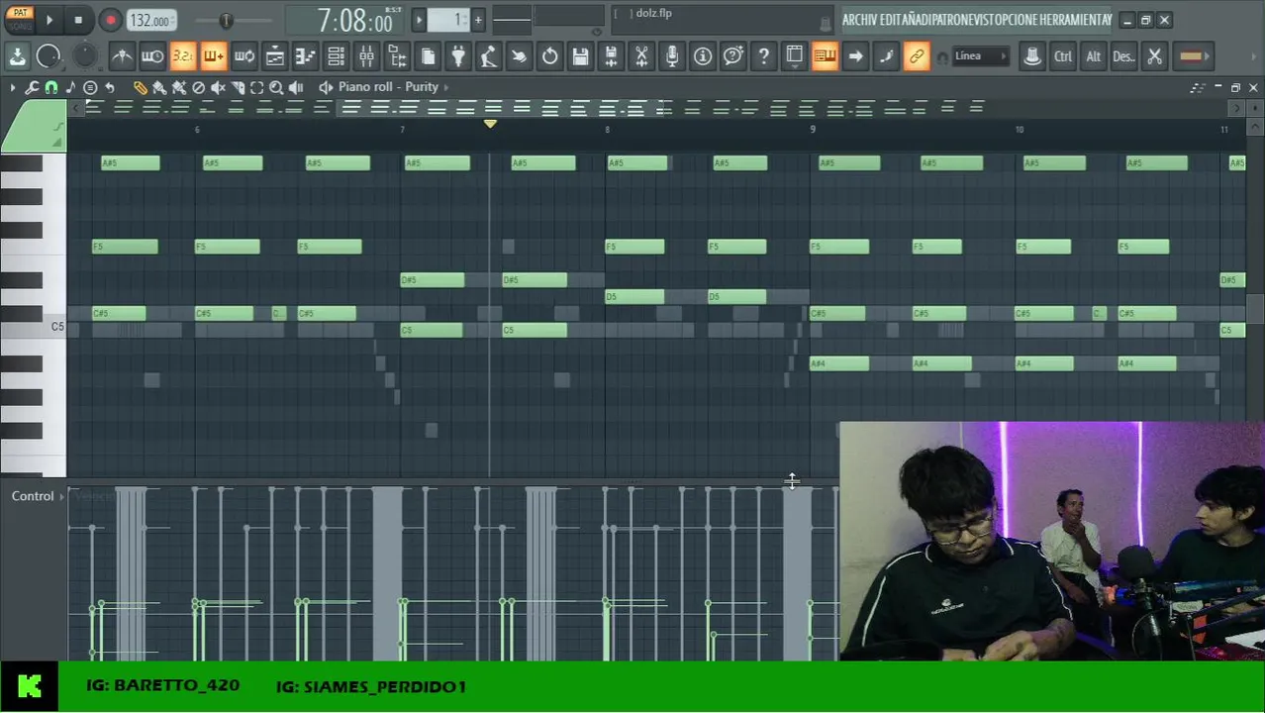Click the transport Stop button
The height and width of the screenshot is (713, 1265).
tap(78, 20)
